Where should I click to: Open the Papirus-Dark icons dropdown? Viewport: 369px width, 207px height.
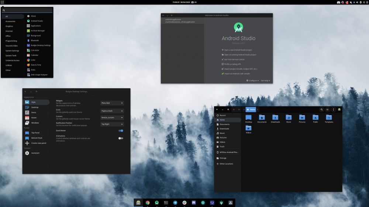tap(112, 111)
